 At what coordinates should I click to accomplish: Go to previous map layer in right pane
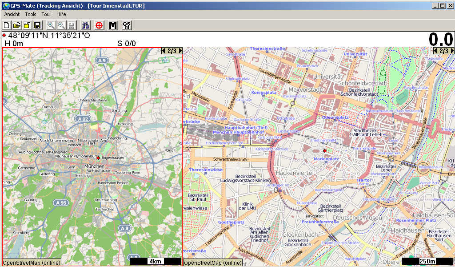pos(436,51)
